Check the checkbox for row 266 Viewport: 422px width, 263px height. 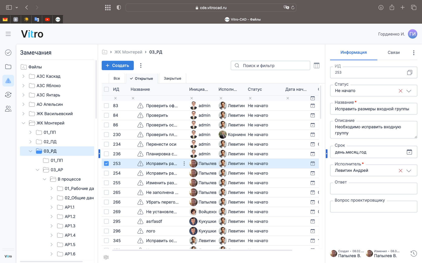(106, 202)
